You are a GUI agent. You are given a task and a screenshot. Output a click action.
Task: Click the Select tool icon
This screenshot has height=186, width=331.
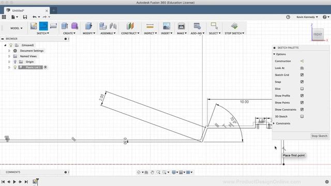click(215, 26)
